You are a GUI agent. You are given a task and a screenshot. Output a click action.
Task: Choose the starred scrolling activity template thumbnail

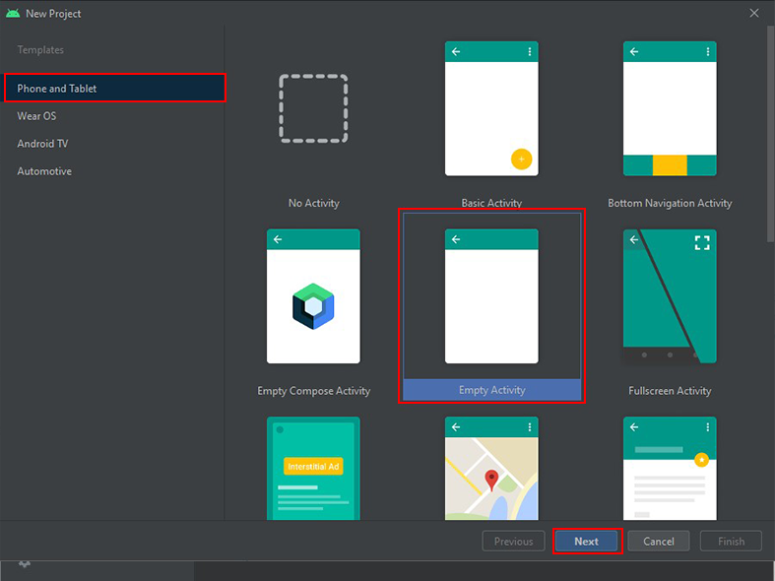tap(670, 469)
